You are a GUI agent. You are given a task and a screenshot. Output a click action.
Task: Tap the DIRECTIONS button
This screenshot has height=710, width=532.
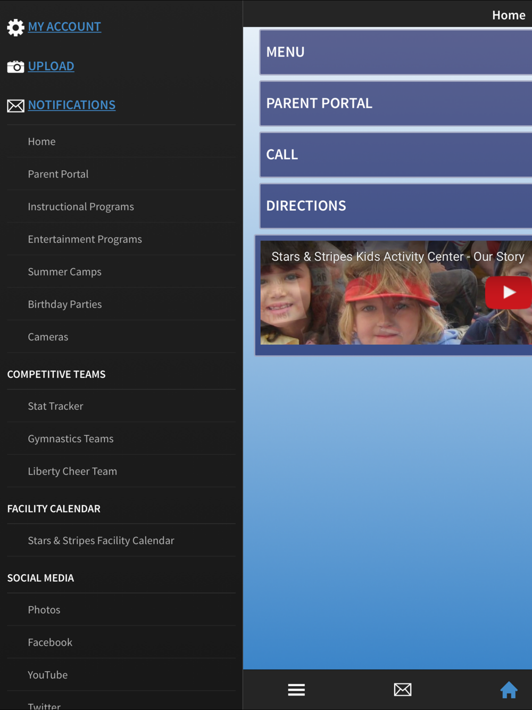tap(396, 205)
